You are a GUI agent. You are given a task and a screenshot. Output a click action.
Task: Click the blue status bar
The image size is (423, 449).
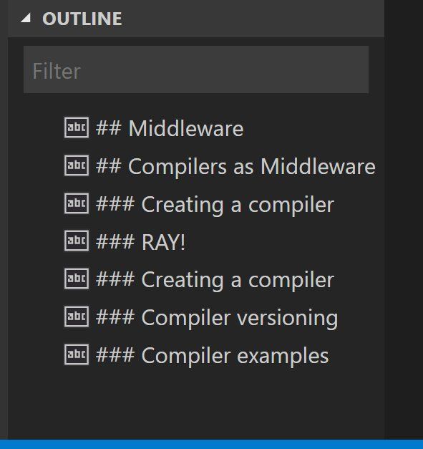212,445
